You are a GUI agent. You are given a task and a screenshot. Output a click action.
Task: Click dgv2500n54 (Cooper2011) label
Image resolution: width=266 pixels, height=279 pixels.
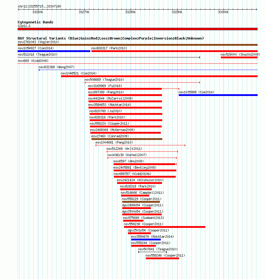point(143,211)
